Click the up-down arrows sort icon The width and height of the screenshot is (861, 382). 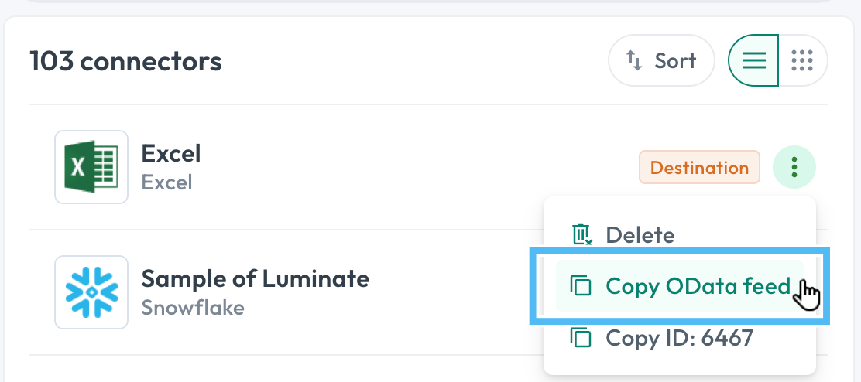(634, 60)
